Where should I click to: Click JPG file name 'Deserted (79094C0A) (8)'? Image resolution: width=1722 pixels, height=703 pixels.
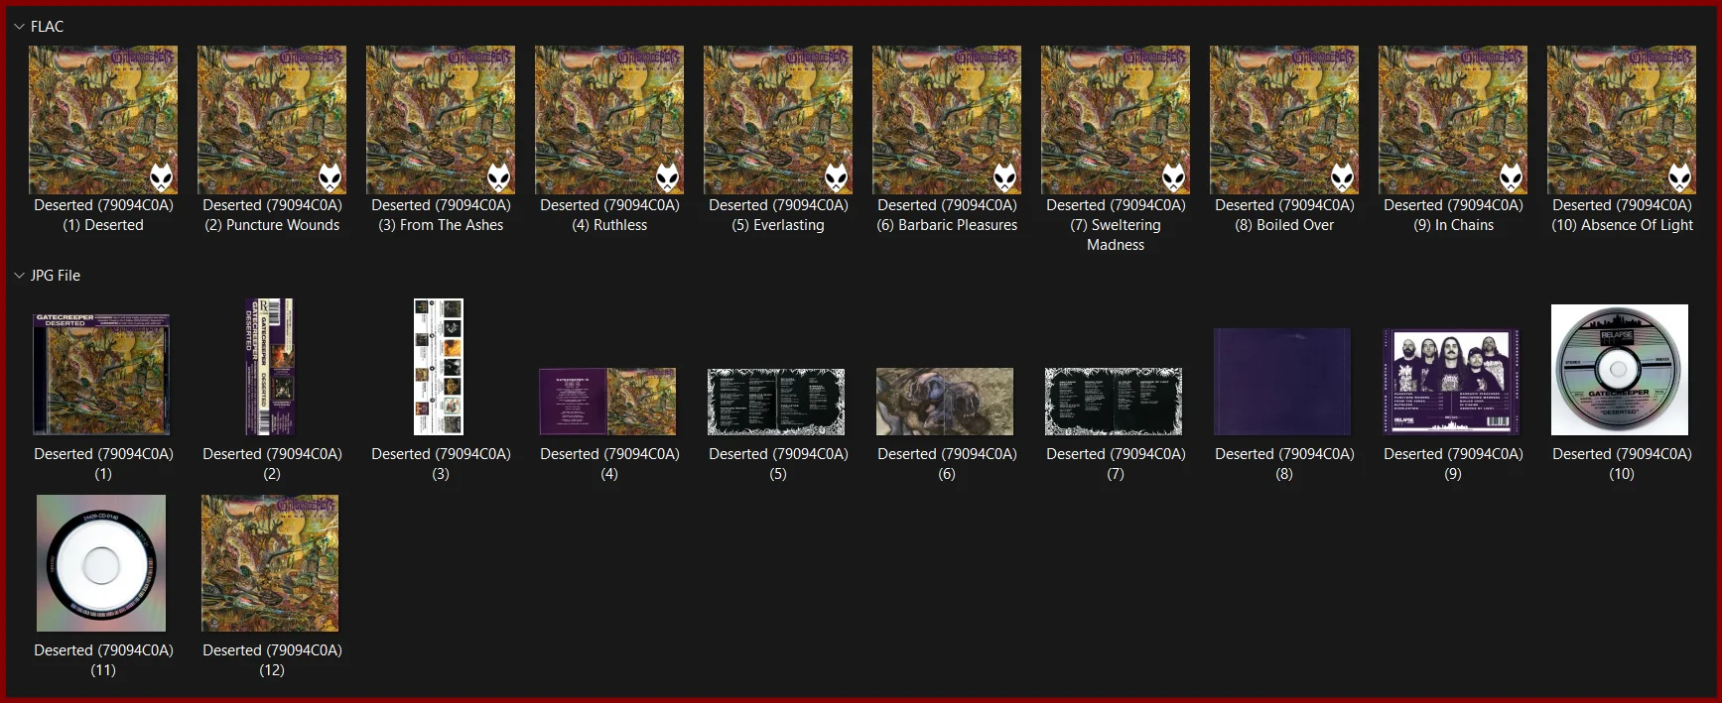coord(1284,464)
